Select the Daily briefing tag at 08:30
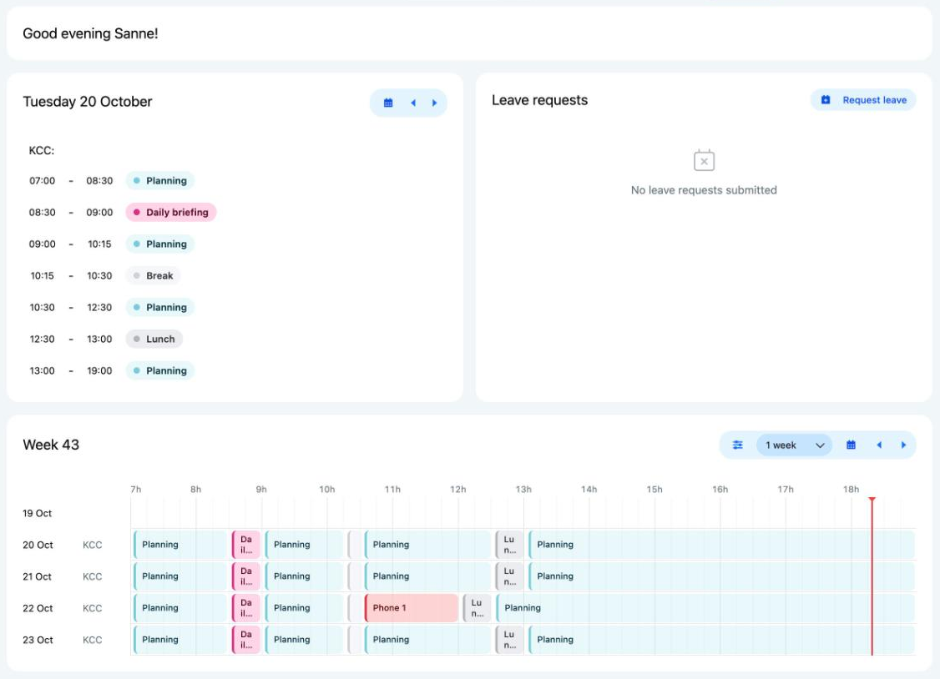 (x=171, y=213)
